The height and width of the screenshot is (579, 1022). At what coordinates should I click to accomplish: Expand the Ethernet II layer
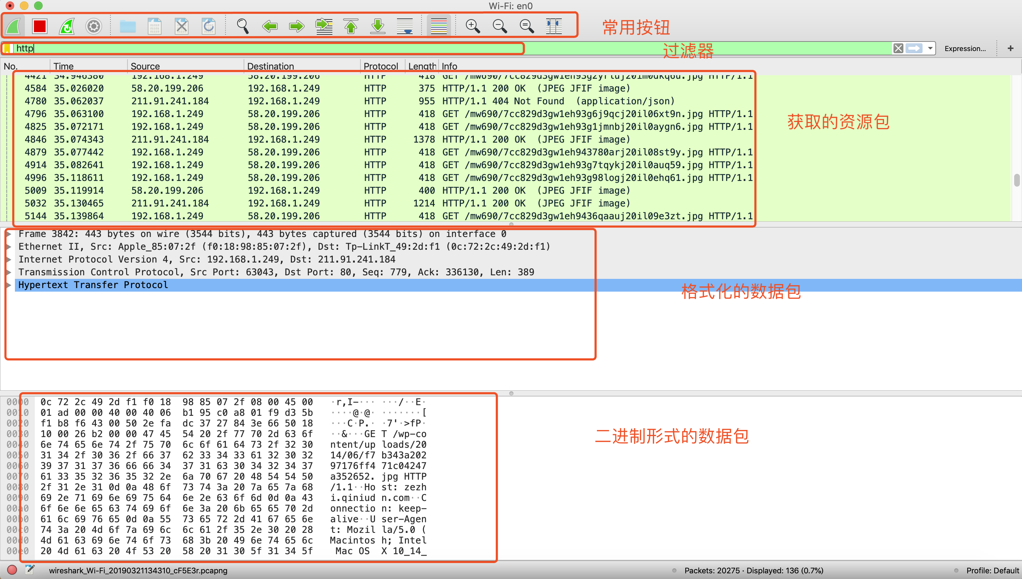pyautogui.click(x=9, y=247)
